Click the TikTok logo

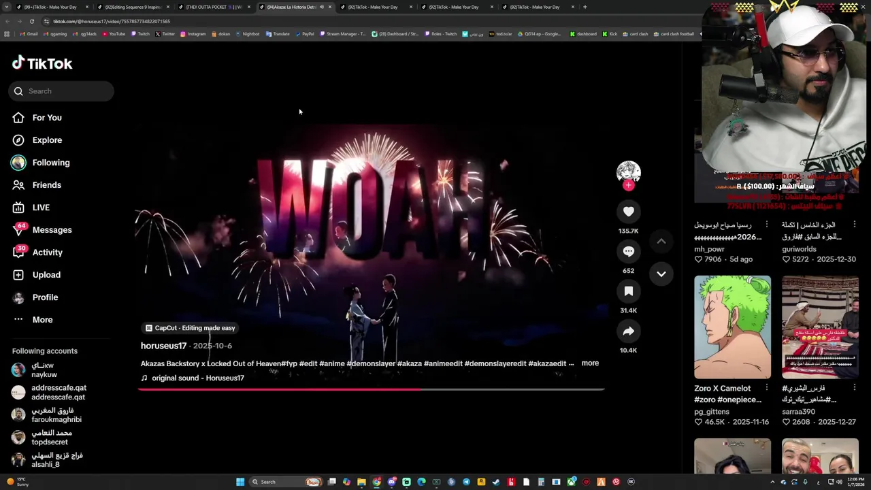[42, 63]
